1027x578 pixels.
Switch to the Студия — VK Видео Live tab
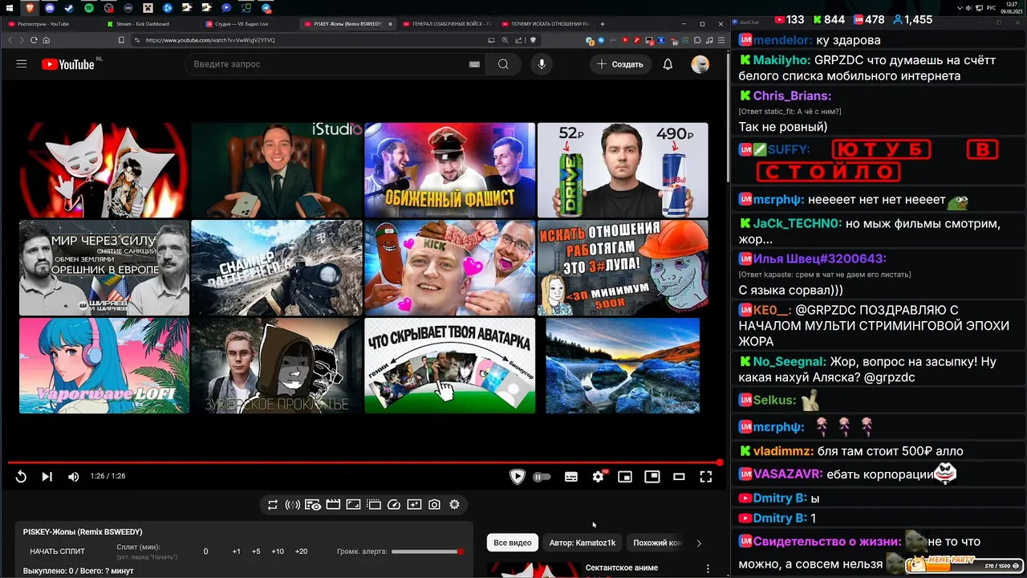(248, 24)
